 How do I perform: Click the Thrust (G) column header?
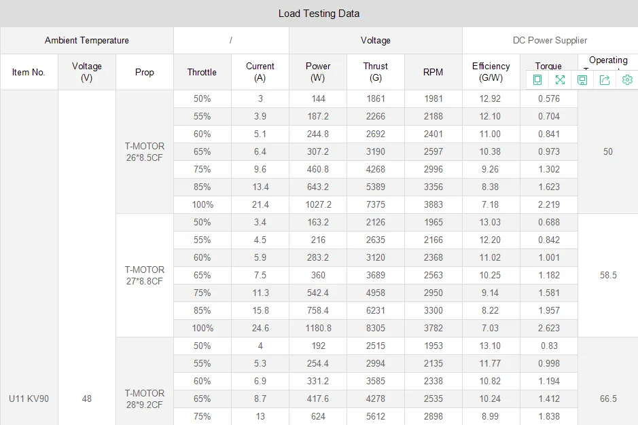point(375,72)
